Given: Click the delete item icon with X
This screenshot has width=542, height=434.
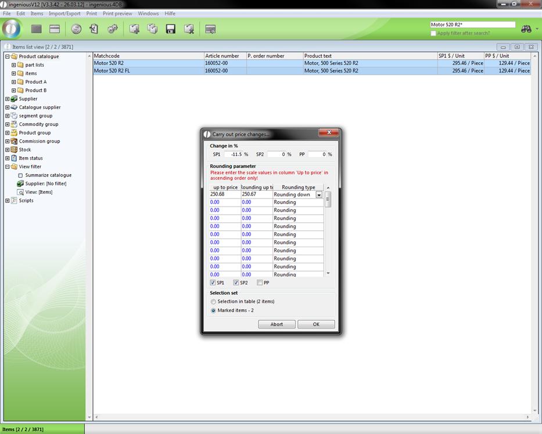Looking at the screenshot, I should pos(189,28).
